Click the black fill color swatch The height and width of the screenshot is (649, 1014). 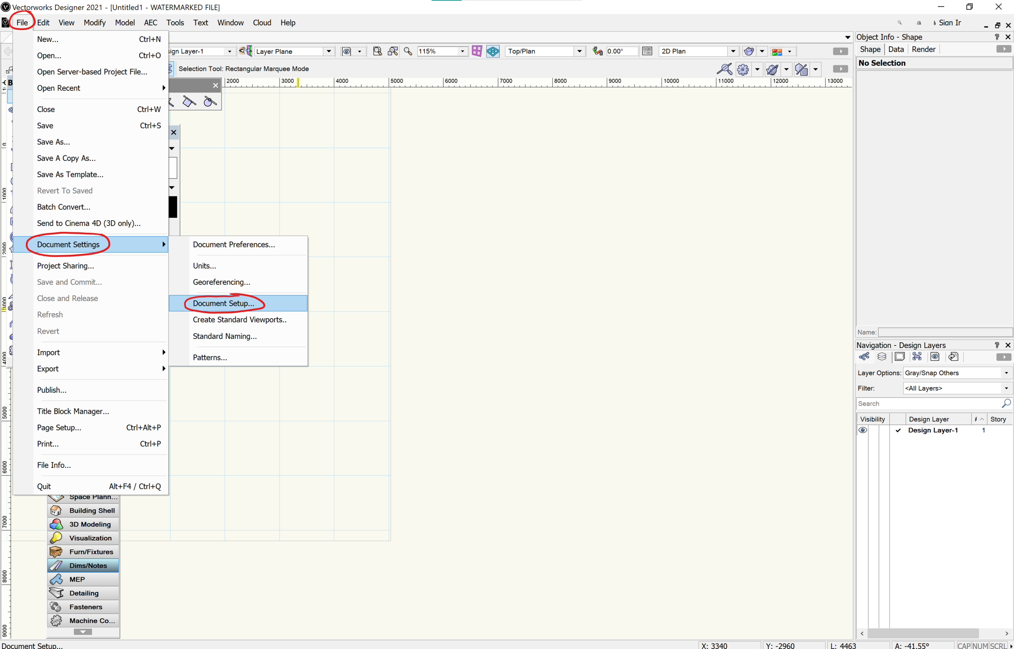[x=173, y=207]
